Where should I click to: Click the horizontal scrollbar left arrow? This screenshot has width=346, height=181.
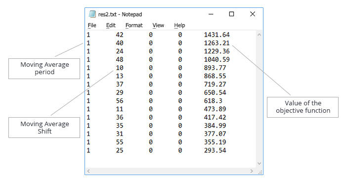[88, 171]
